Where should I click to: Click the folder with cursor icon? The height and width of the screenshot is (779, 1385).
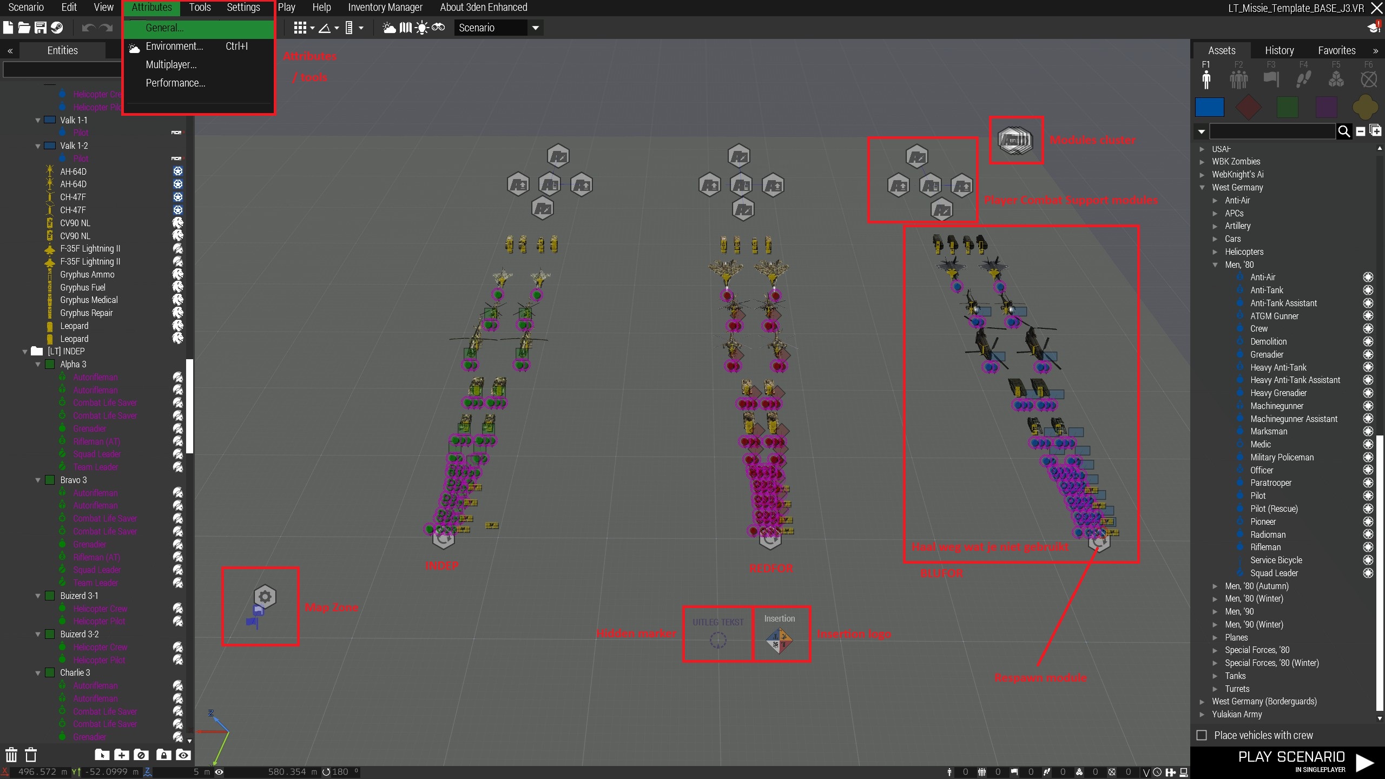point(102,755)
